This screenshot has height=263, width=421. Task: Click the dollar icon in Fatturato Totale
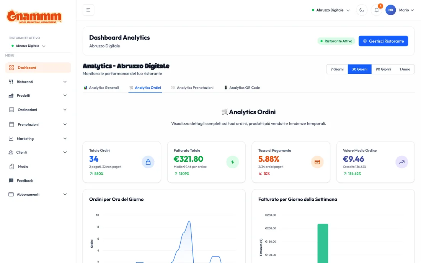[233, 162]
